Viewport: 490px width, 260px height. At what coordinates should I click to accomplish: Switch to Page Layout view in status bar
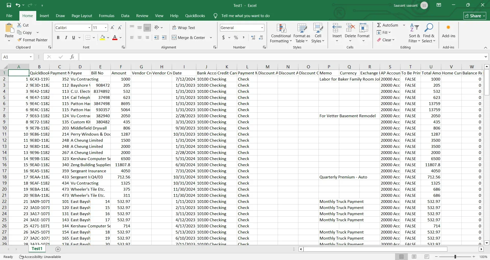pyautogui.click(x=414, y=257)
